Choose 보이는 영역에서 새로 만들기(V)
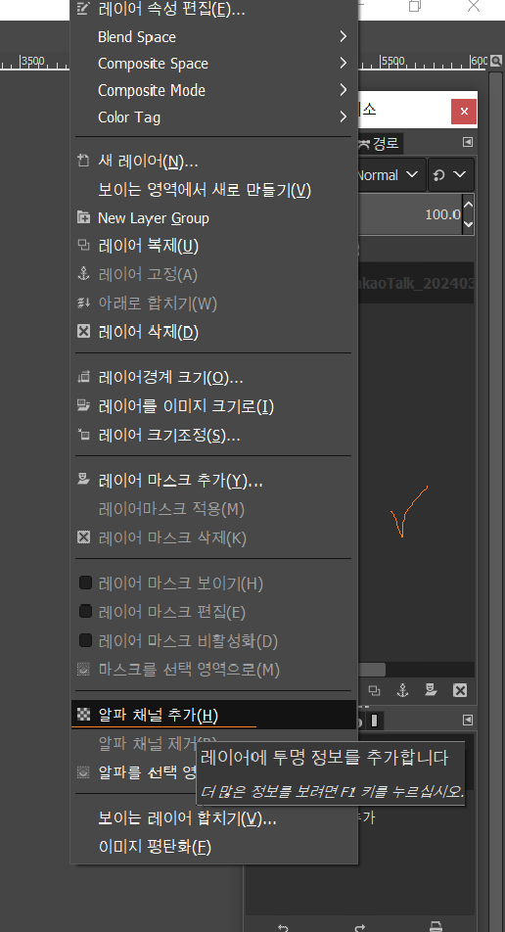 [x=214, y=190]
